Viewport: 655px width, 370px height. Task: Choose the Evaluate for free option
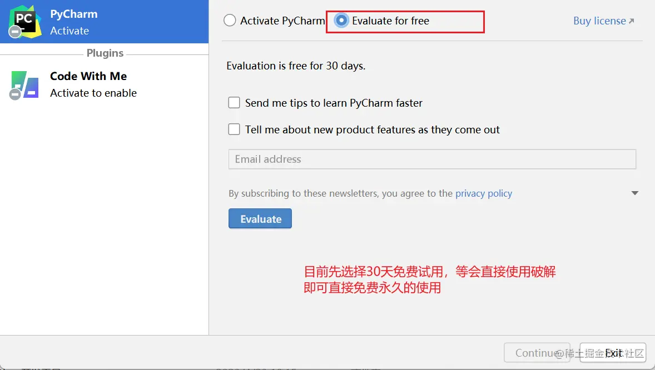tap(342, 21)
